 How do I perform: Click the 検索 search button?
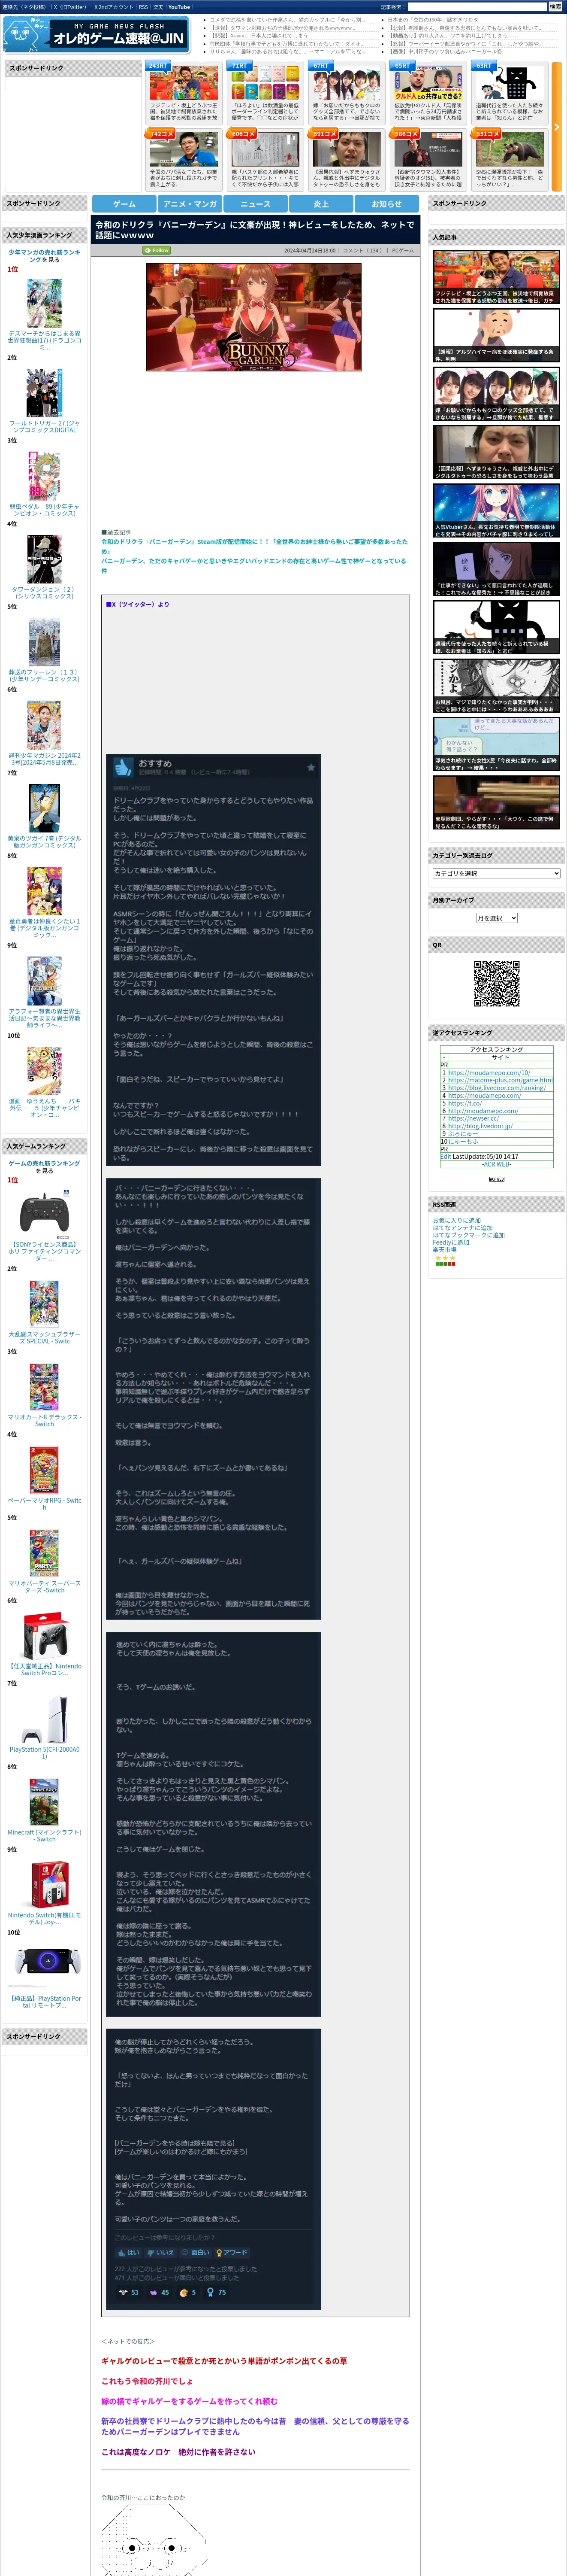point(555,6)
